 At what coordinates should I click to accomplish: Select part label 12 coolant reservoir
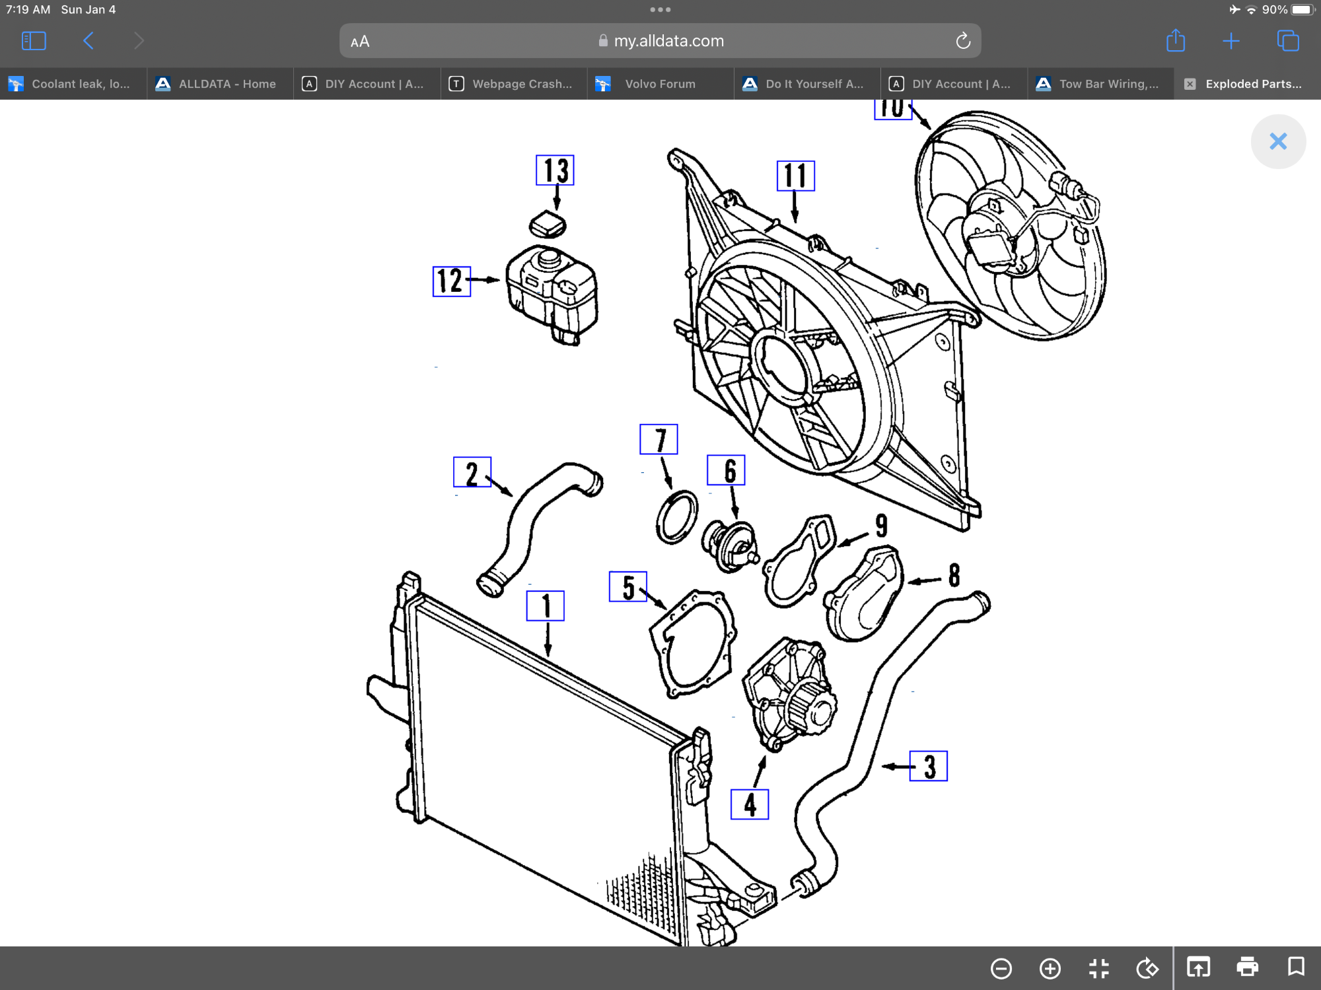point(452,281)
